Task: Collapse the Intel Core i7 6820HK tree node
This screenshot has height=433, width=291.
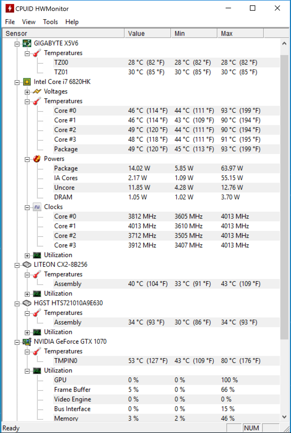Action: click(17, 82)
